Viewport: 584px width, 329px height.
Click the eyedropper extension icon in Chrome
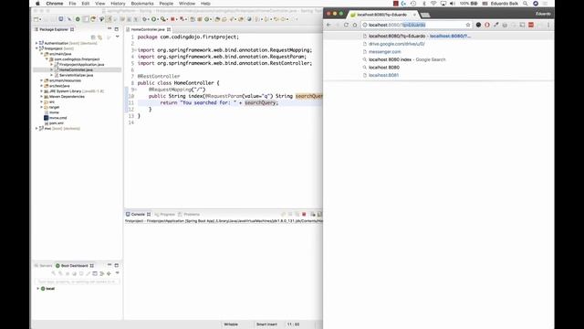(x=496, y=25)
